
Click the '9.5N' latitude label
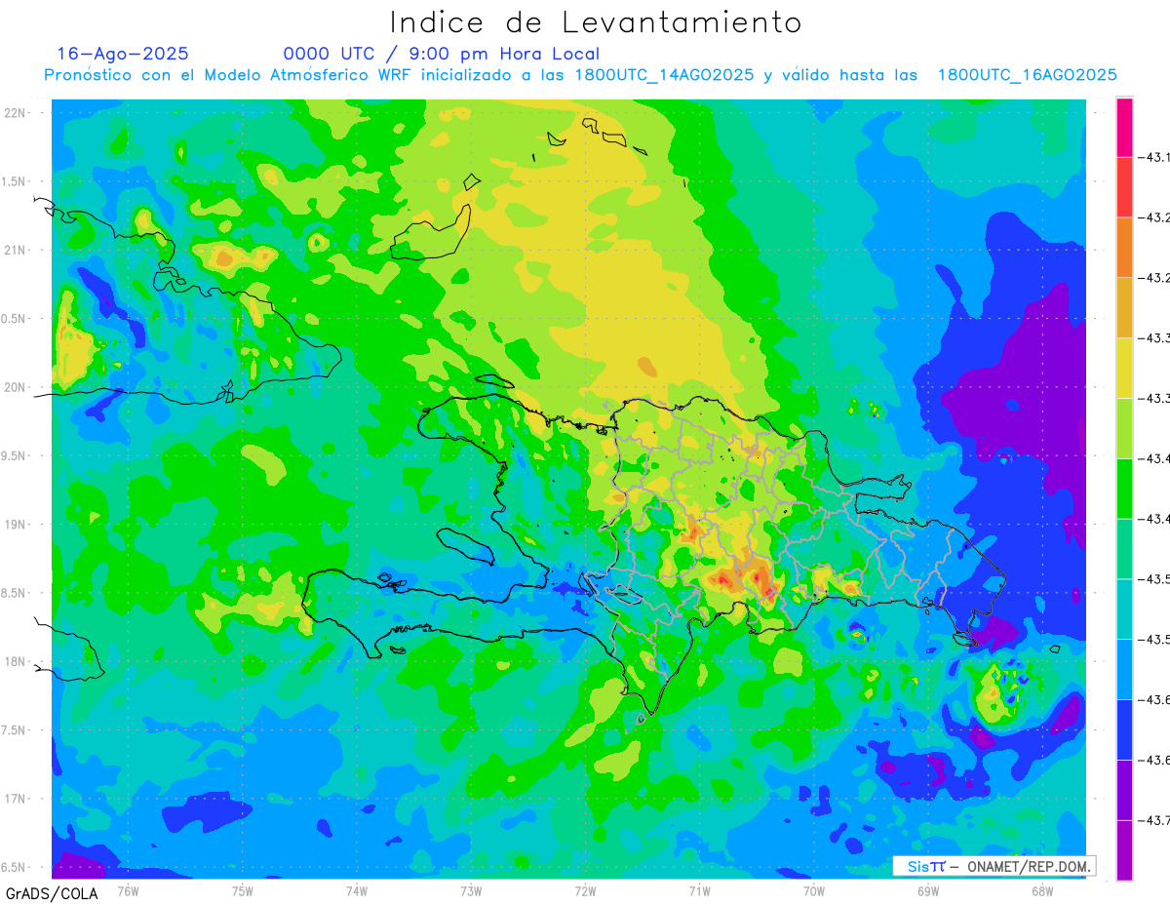coord(15,455)
